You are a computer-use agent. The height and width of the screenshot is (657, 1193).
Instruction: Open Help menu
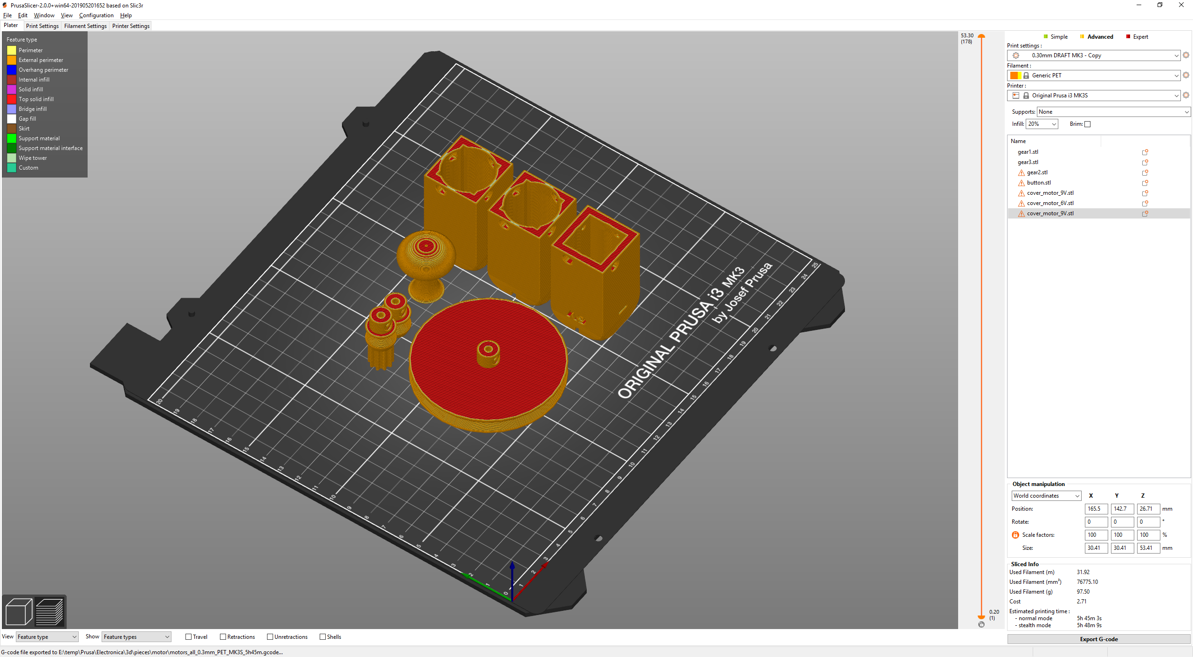click(x=126, y=15)
